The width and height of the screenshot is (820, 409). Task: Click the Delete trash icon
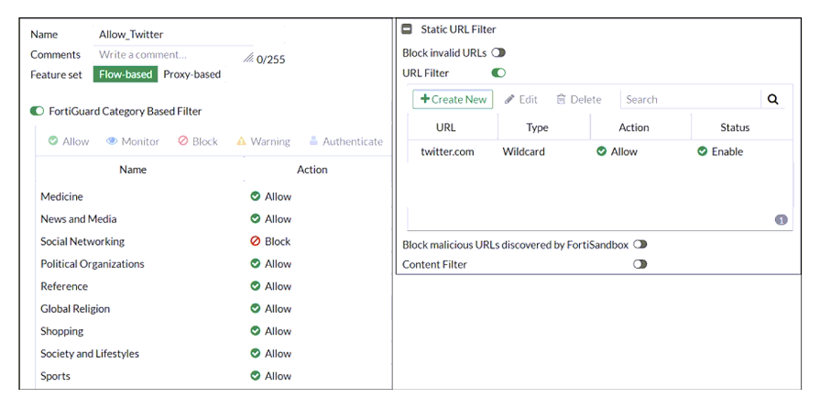[x=561, y=100]
